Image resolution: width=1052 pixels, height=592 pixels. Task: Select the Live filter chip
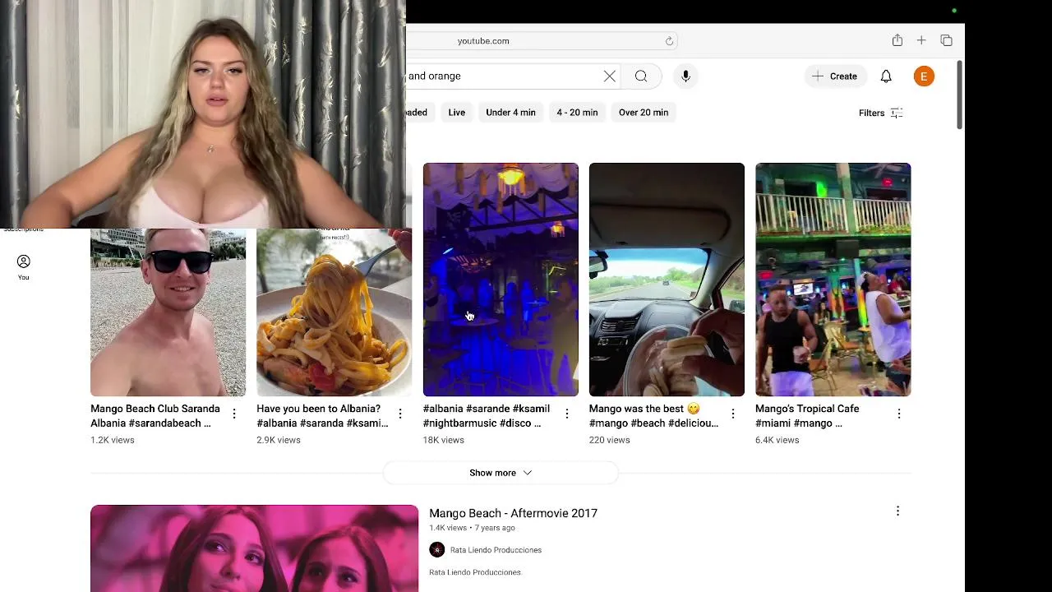(x=457, y=113)
